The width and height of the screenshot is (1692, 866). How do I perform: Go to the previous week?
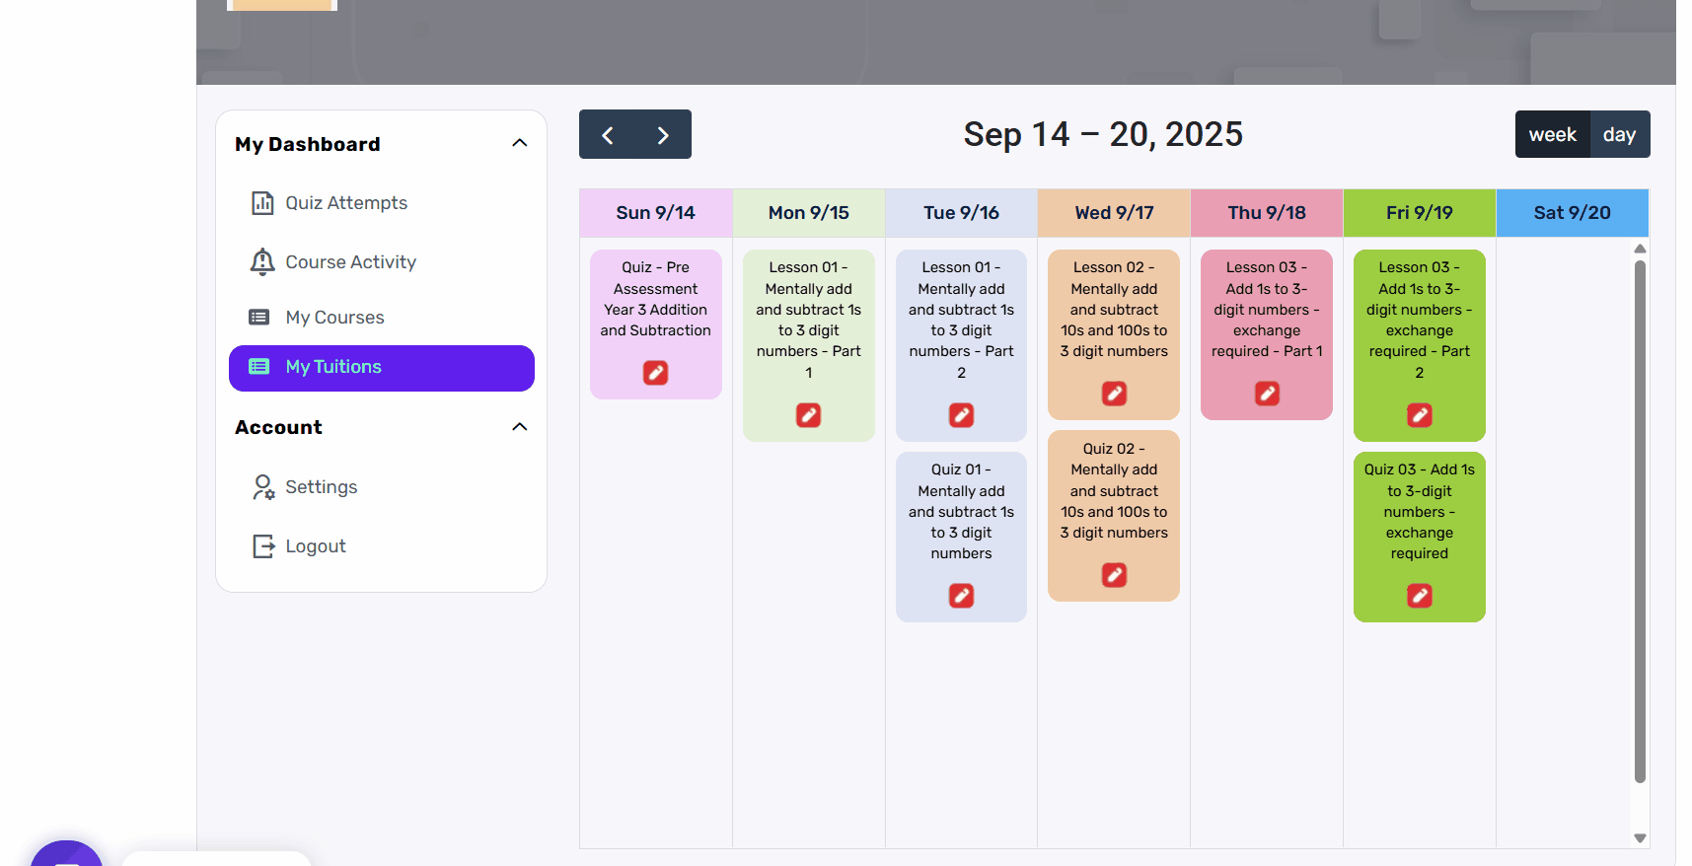tap(608, 135)
